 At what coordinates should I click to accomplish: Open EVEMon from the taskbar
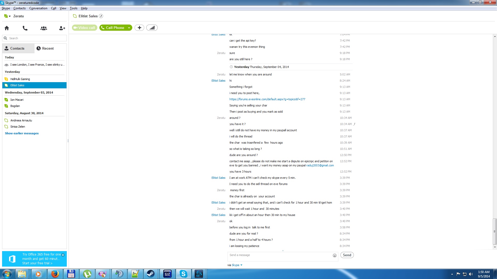coord(167,274)
